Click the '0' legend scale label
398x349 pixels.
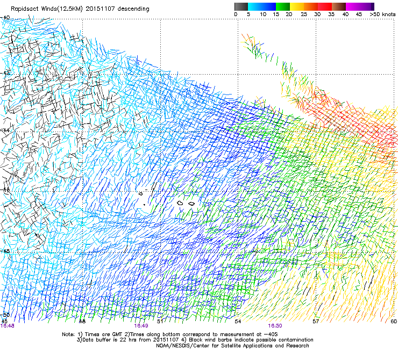tap(236, 14)
